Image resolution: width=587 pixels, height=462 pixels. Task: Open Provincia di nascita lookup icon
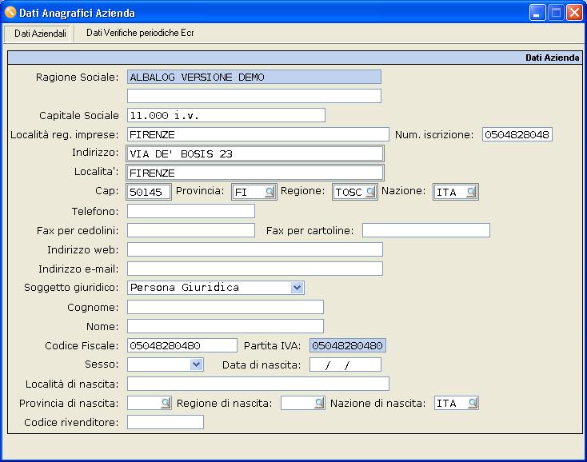coord(166,404)
